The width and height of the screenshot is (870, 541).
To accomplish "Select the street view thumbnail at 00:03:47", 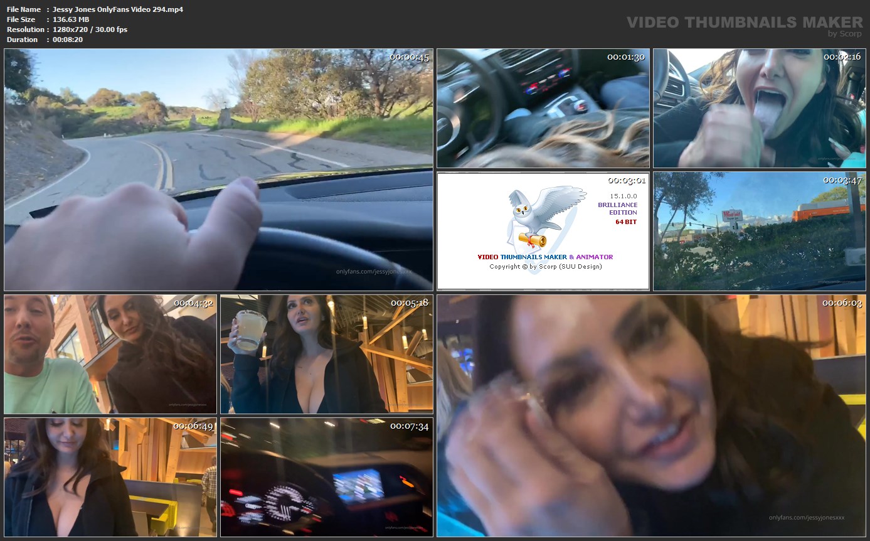I will [759, 231].
